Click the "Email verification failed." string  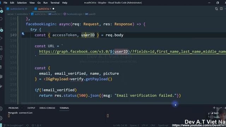[145, 96]
